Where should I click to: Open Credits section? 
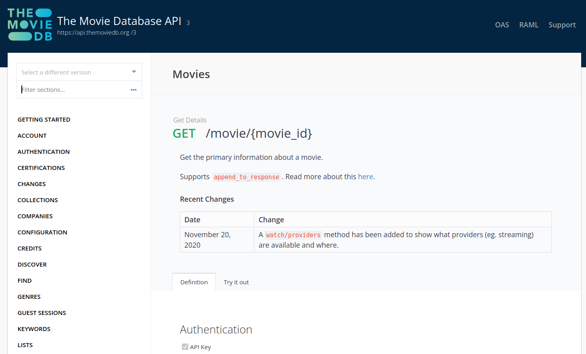pos(30,248)
